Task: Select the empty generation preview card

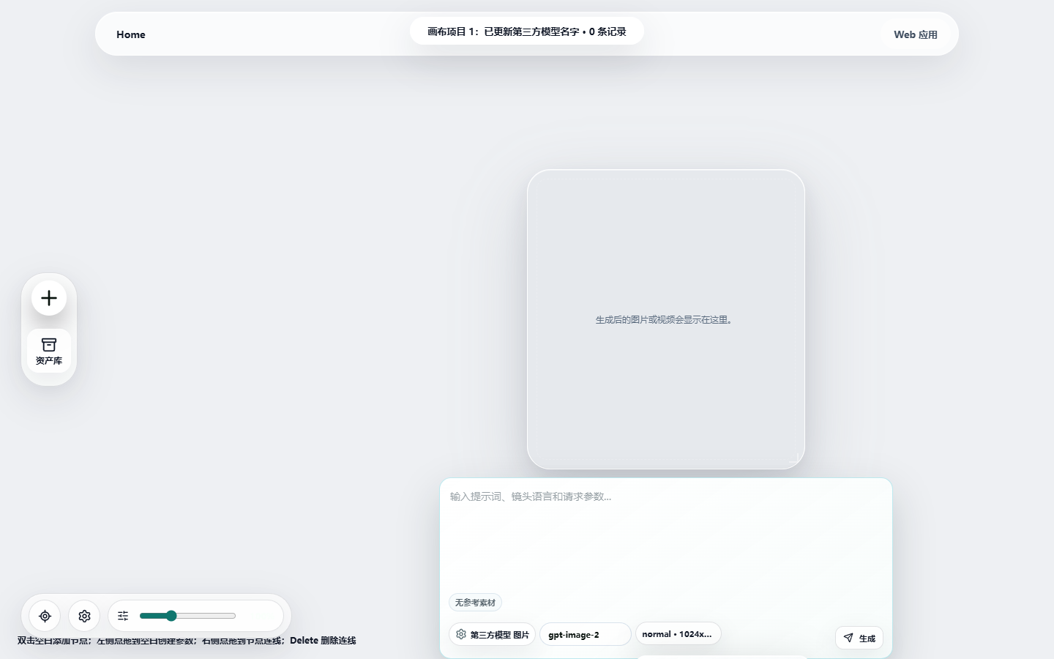Action: (666, 319)
